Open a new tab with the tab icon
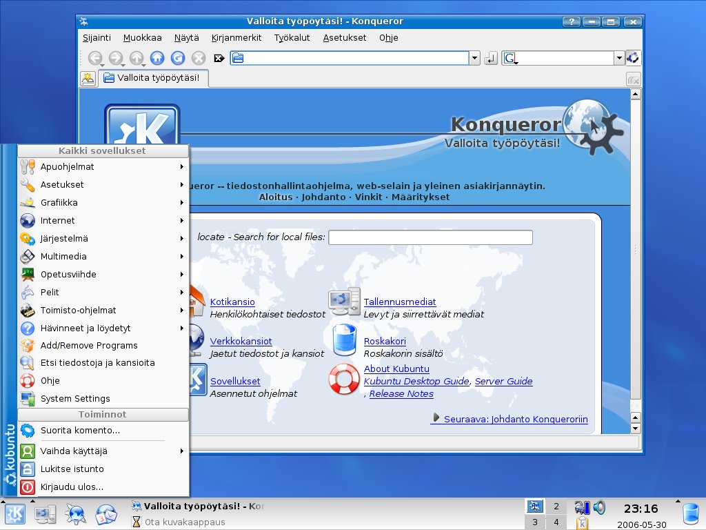706x530 pixels. tap(88, 79)
